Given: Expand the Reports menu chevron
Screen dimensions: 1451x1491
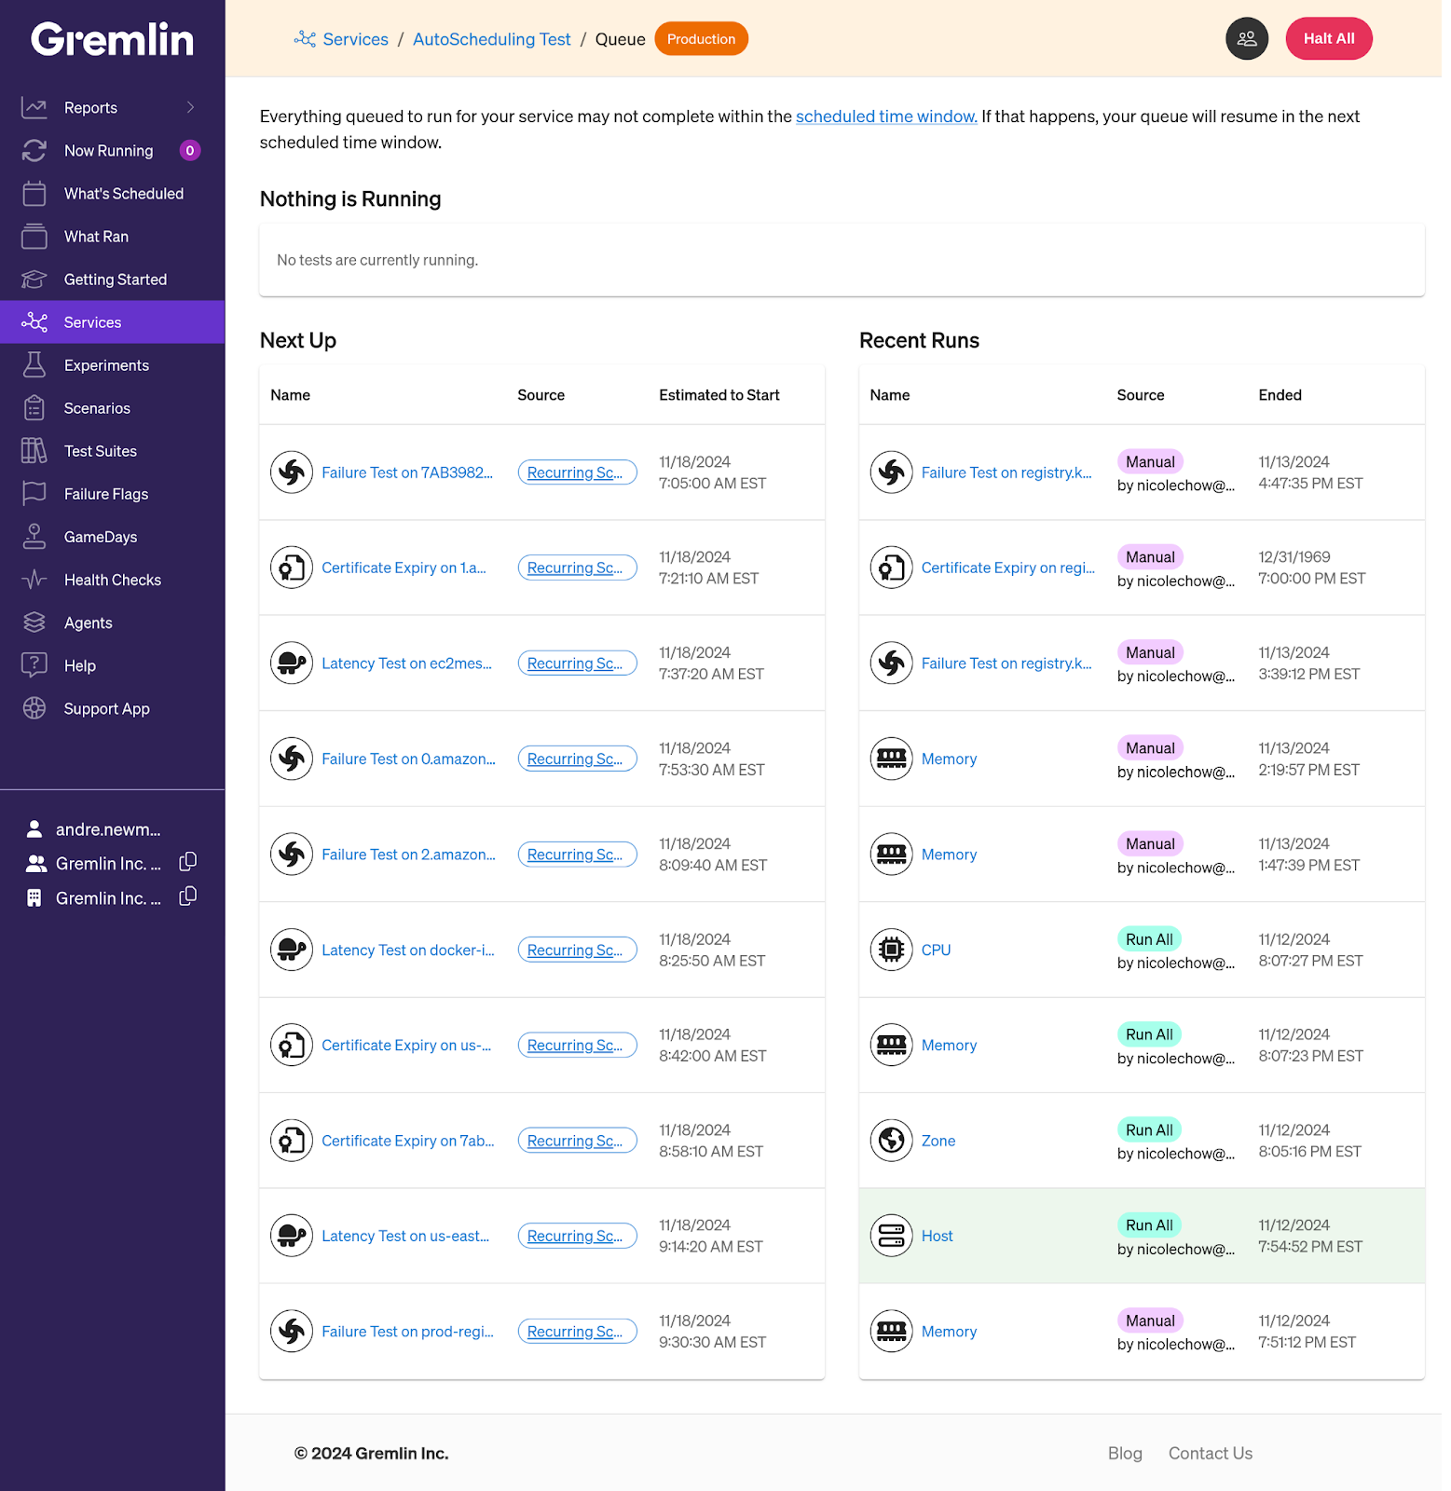Looking at the screenshot, I should [x=190, y=107].
